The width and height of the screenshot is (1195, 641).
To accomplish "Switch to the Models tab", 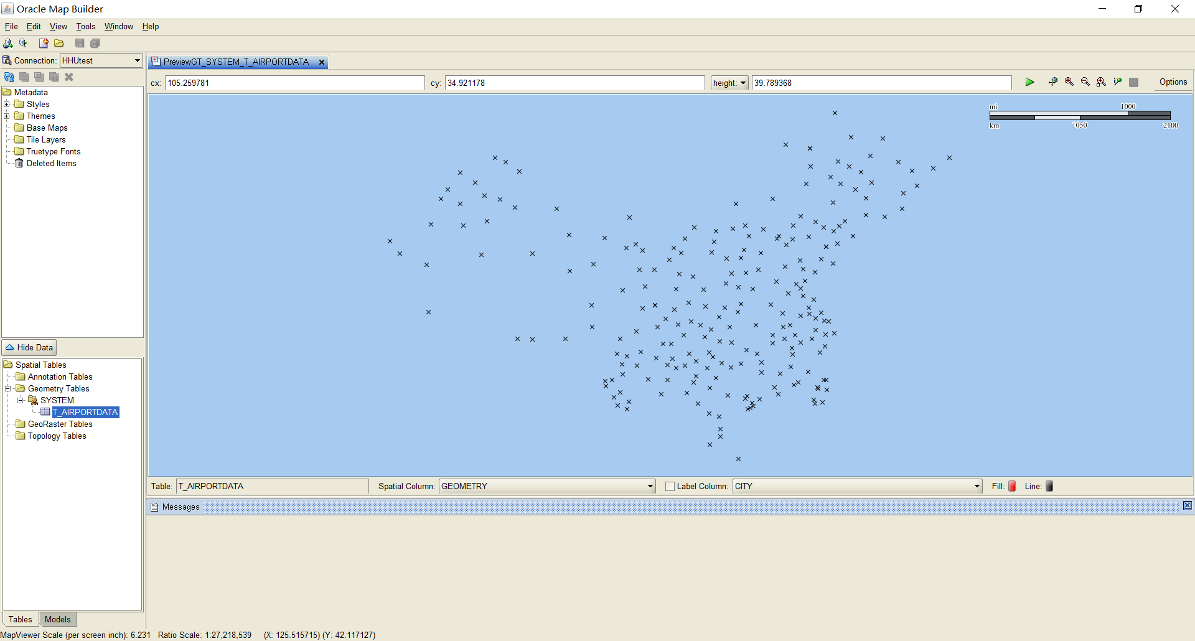I will (57, 619).
